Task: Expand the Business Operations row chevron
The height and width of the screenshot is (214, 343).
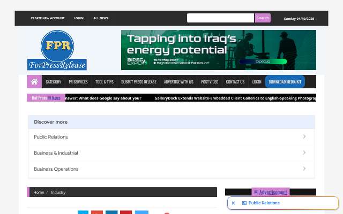Action: [304, 169]
